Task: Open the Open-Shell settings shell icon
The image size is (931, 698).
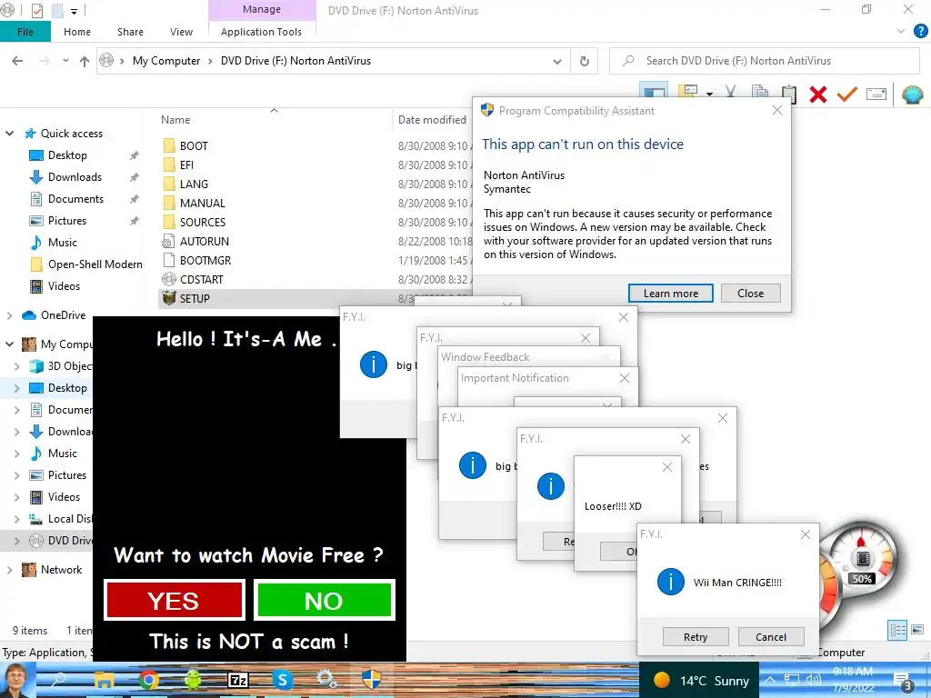Action: (913, 95)
